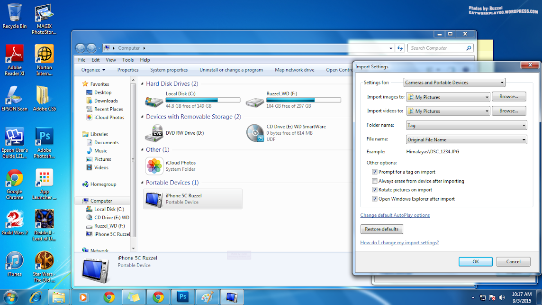Click the Windows Start orb
Image resolution: width=542 pixels, height=305 pixels.
(10, 297)
